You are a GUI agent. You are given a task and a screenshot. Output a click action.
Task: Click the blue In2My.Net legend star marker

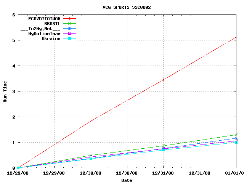pyautogui.click(x=69, y=29)
